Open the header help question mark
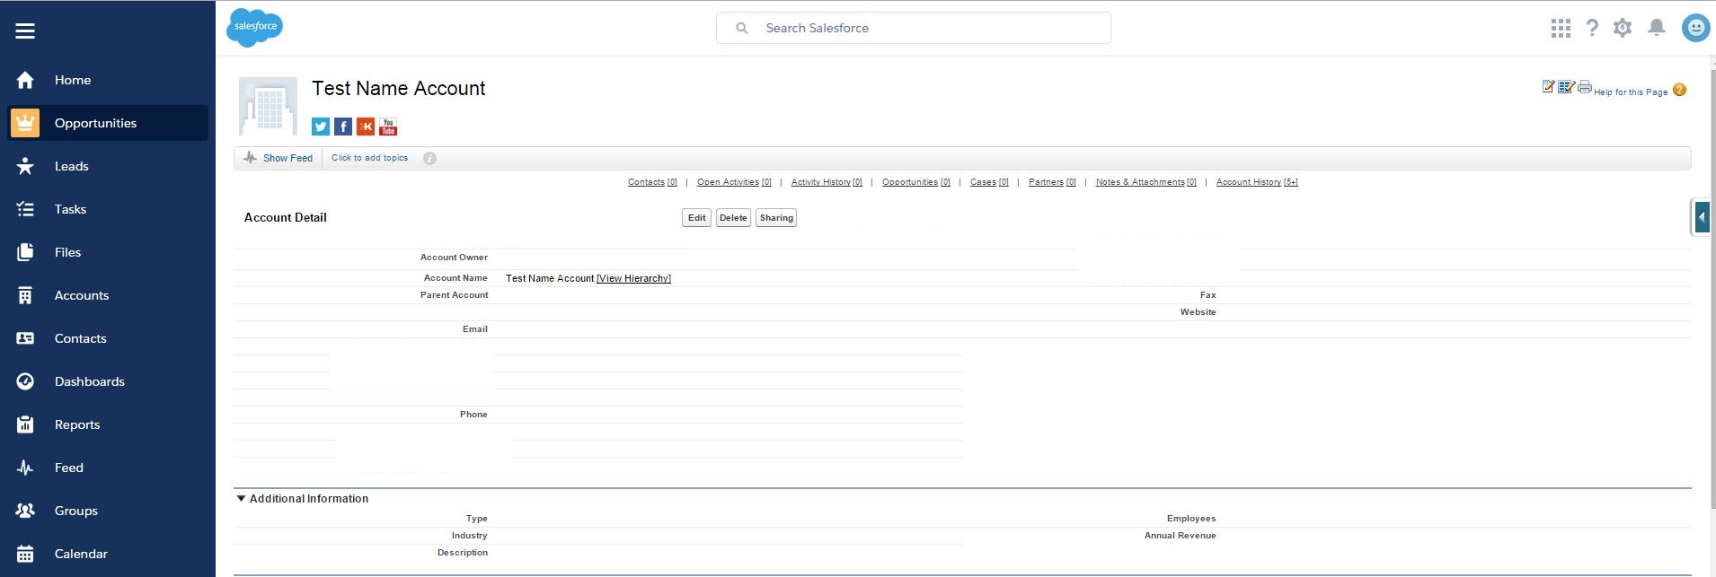Screen dimensions: 1716x577 tap(1592, 28)
